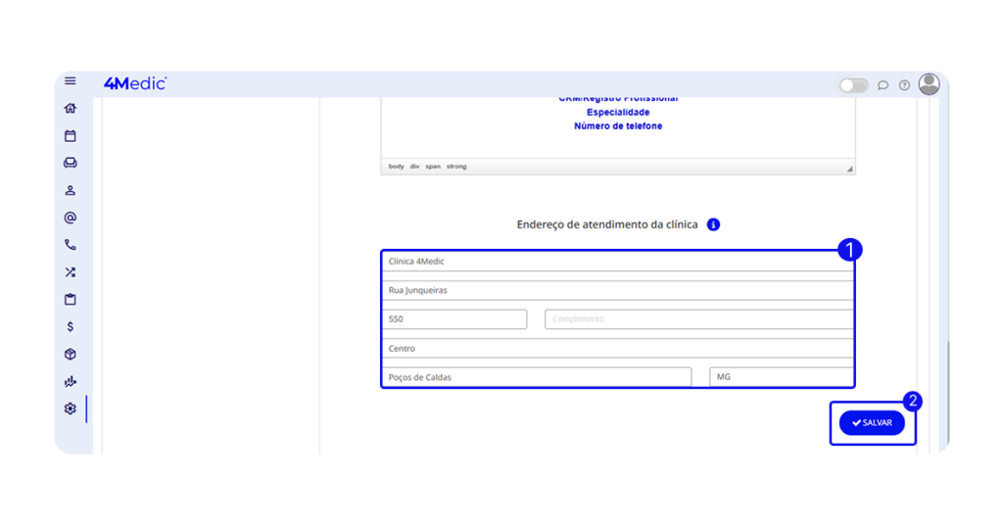
Task: Open the calendar icon in sidebar
Action: click(70, 136)
